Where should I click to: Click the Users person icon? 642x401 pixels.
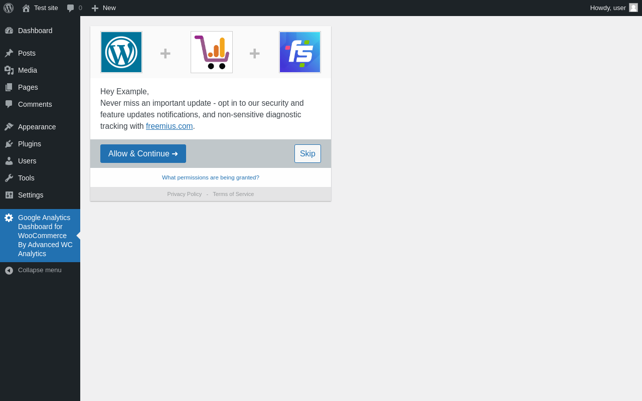(9, 161)
